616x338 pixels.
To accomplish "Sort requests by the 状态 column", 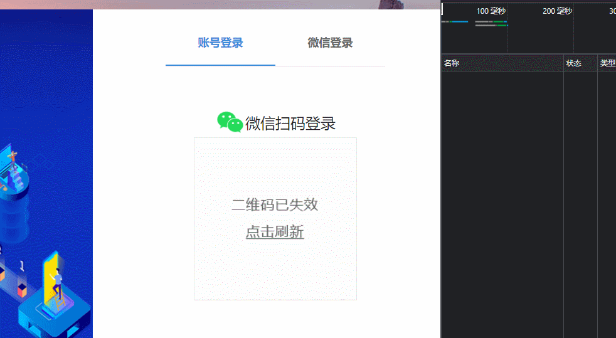I will [x=573, y=63].
